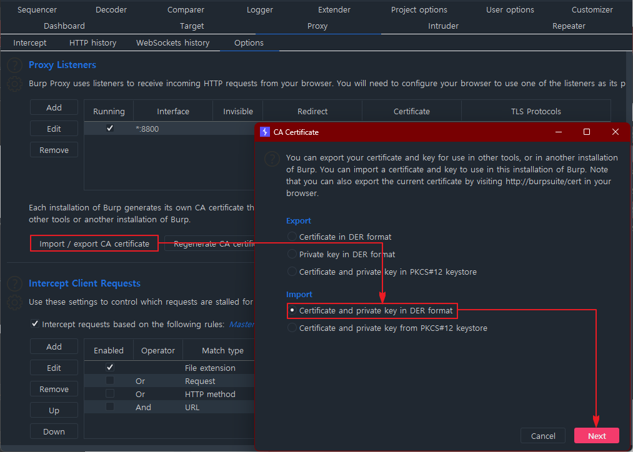633x452 pixels.
Task: Switch to Sequencer tab
Action: [37, 10]
